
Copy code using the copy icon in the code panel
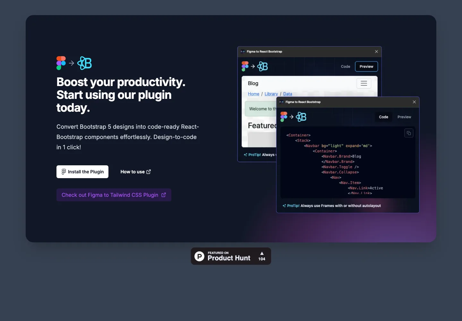pos(409,133)
